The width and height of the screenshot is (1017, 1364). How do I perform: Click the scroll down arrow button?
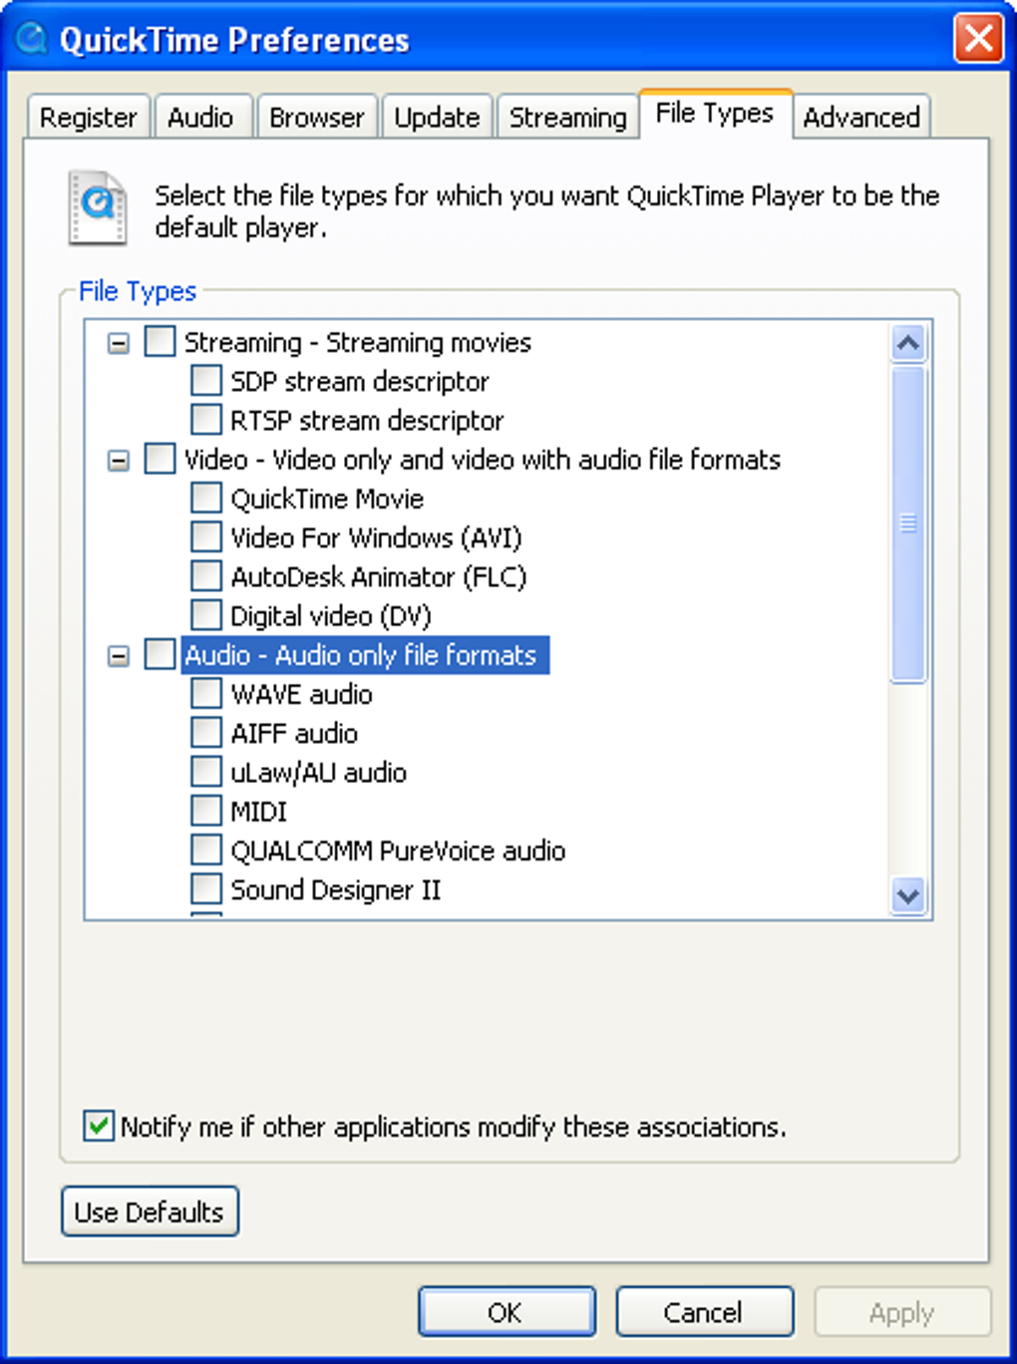907,894
